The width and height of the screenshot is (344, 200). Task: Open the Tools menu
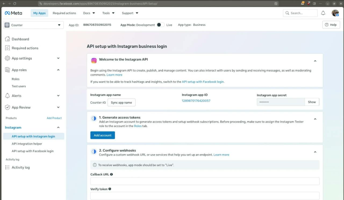click(109, 13)
